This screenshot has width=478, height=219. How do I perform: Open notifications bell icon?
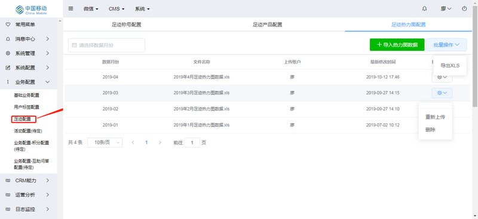[x=424, y=9]
